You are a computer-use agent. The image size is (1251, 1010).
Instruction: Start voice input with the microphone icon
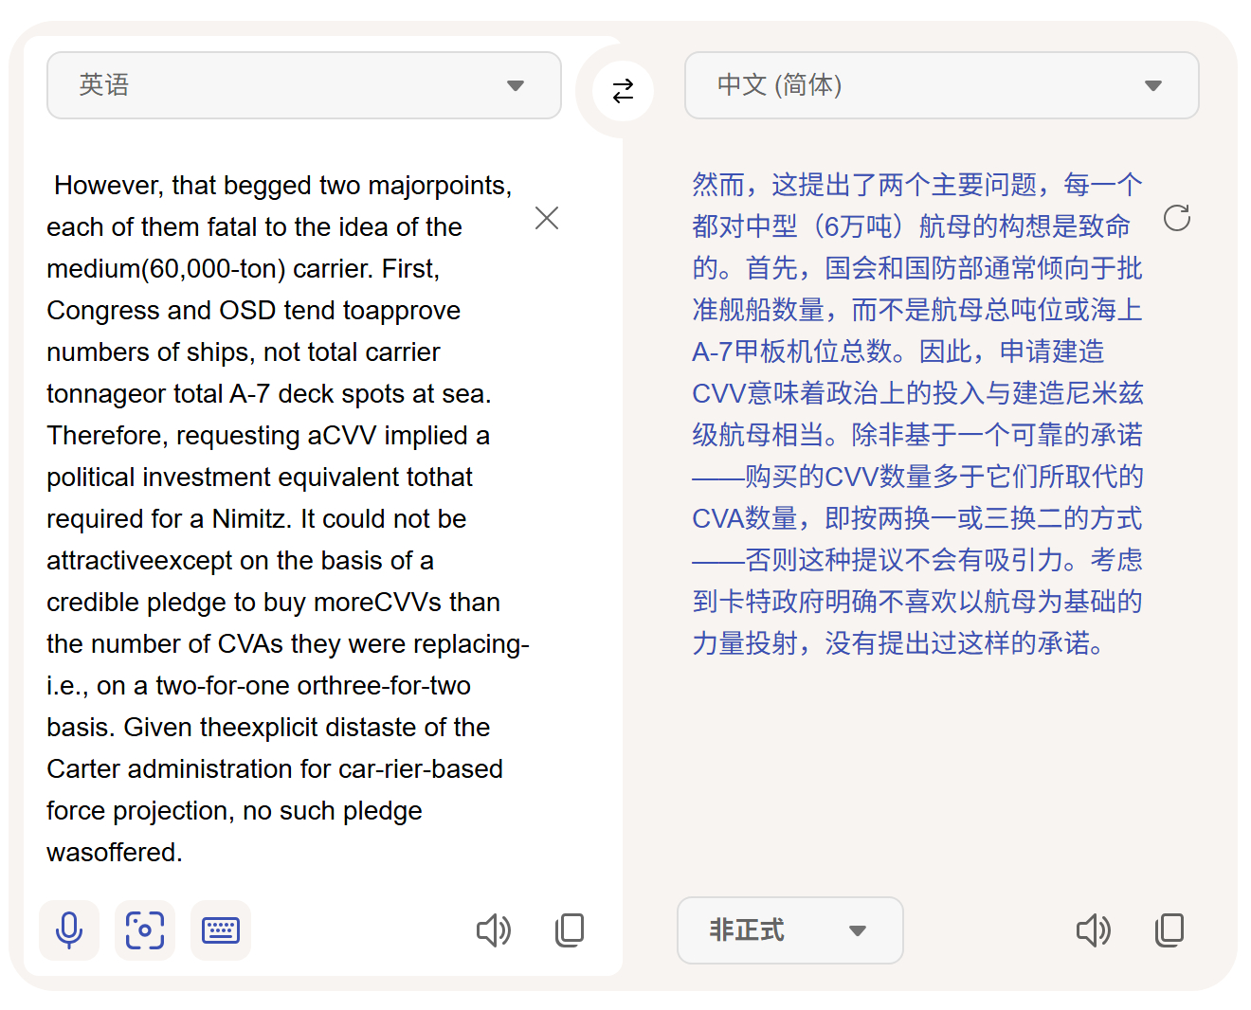coord(69,930)
